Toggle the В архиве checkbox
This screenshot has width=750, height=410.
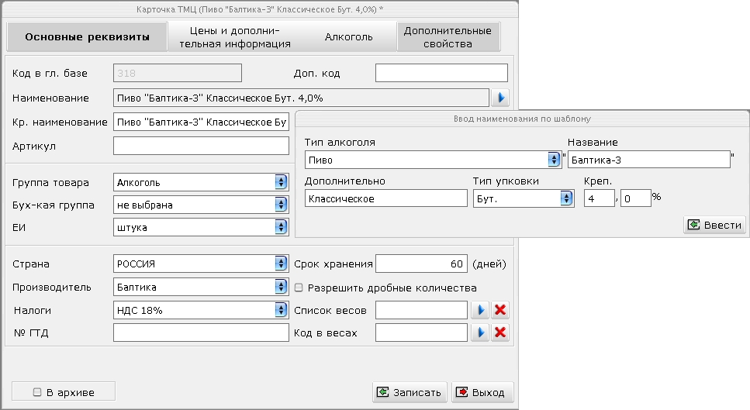pyautogui.click(x=37, y=392)
